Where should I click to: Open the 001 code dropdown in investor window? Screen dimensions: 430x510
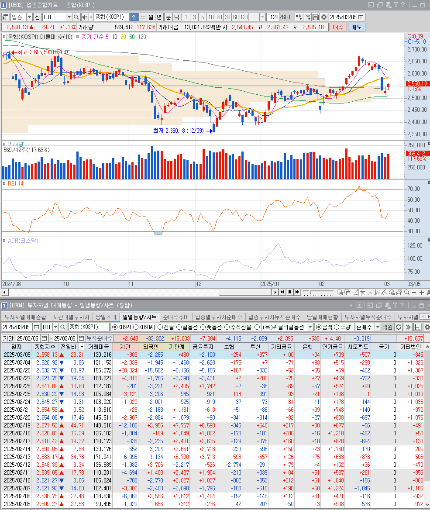click(x=55, y=327)
